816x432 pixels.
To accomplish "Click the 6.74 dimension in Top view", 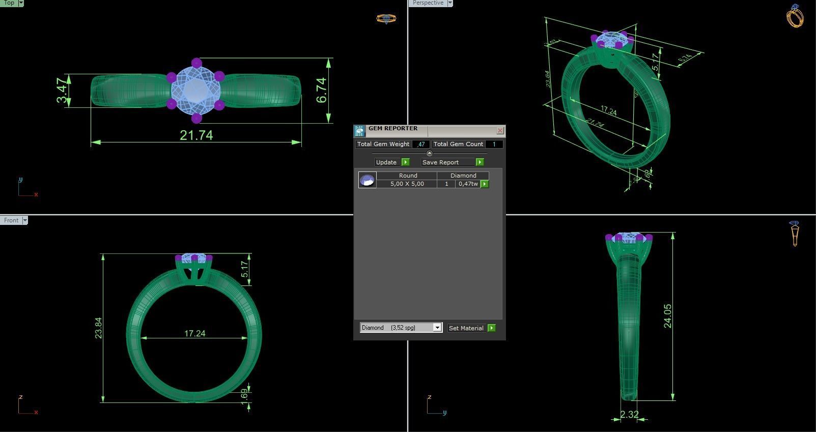I will coord(321,91).
